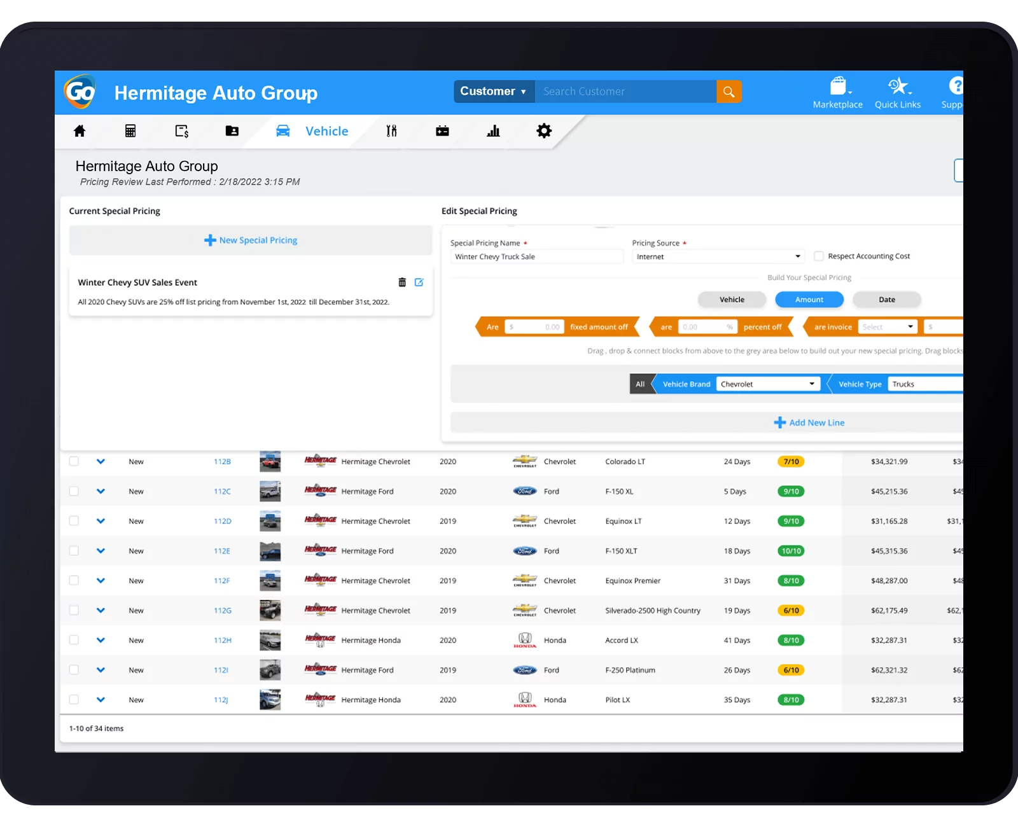This screenshot has height=827, width=1018.
Task: Select the Date building block tab
Action: (x=886, y=300)
